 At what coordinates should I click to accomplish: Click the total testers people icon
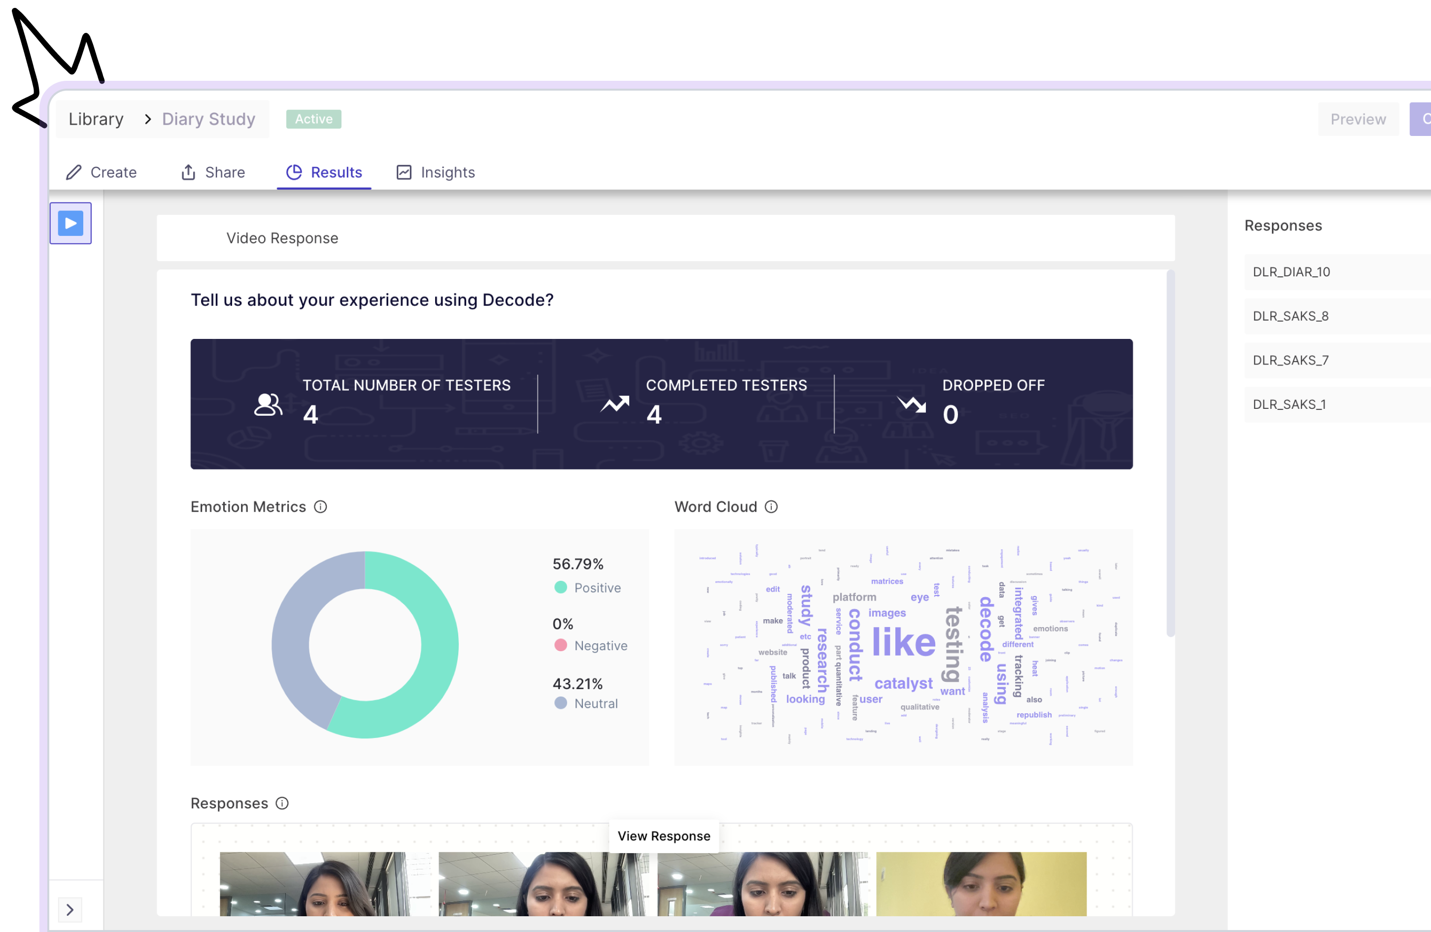coord(268,405)
